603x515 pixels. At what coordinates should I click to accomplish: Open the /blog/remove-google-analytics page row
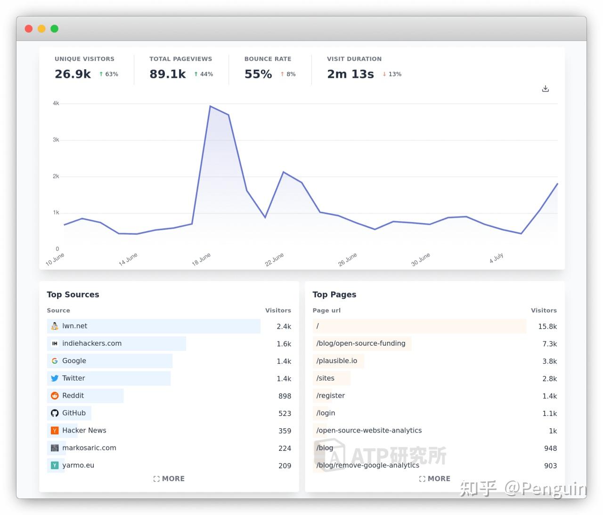[x=435, y=465]
